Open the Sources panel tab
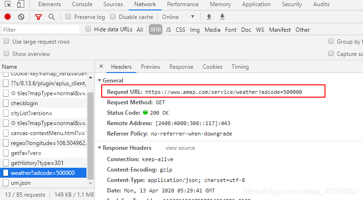The height and width of the screenshot is (200, 363). [x=113, y=4]
